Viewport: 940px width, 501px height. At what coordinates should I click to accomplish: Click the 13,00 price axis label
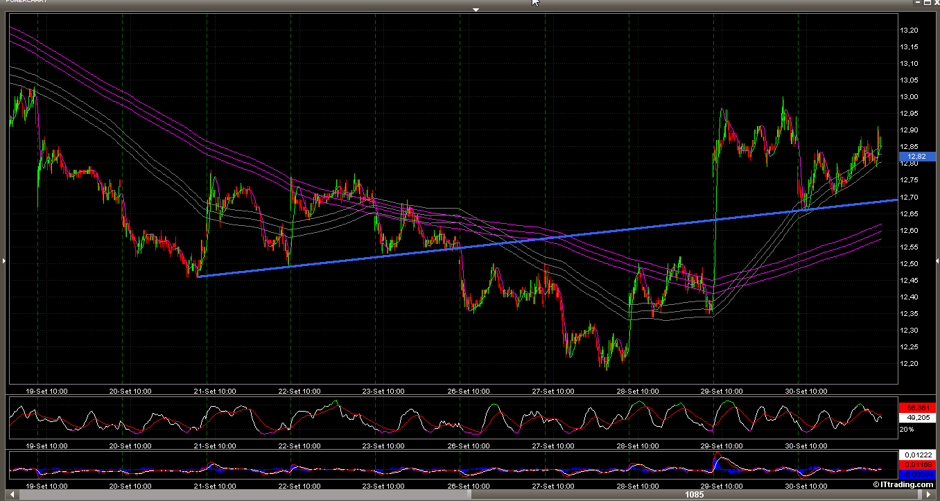(x=909, y=97)
